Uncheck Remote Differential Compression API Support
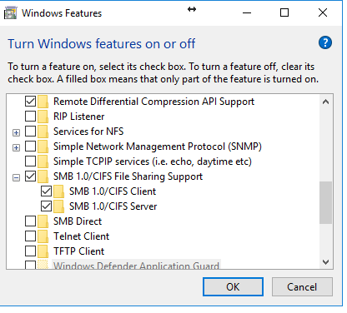347x313 pixels. click(x=30, y=102)
